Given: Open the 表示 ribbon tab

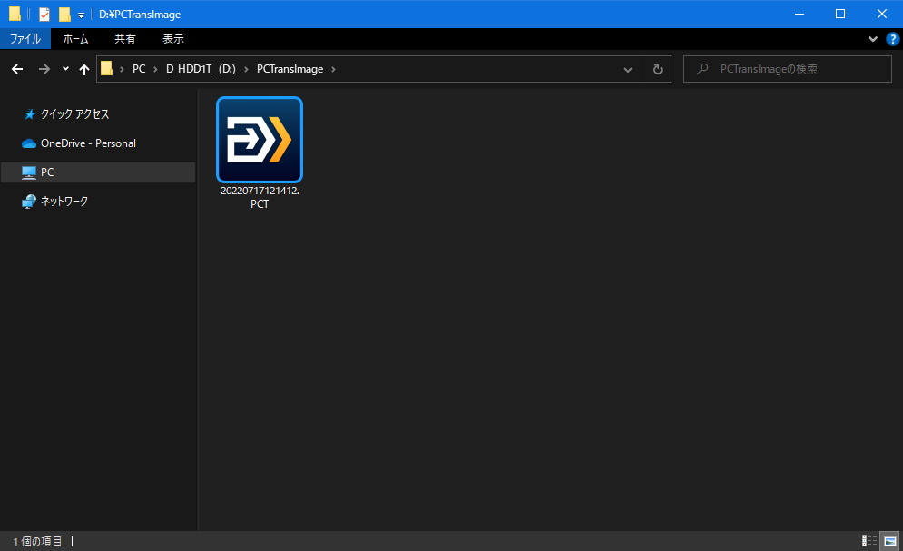Looking at the screenshot, I should click(x=172, y=38).
